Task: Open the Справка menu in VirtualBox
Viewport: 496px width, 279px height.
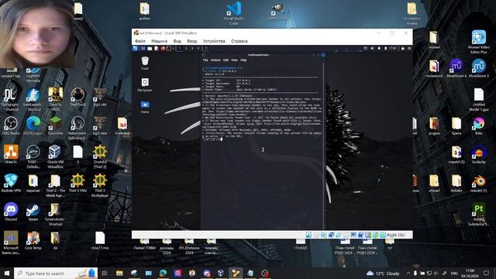Action: pos(239,41)
